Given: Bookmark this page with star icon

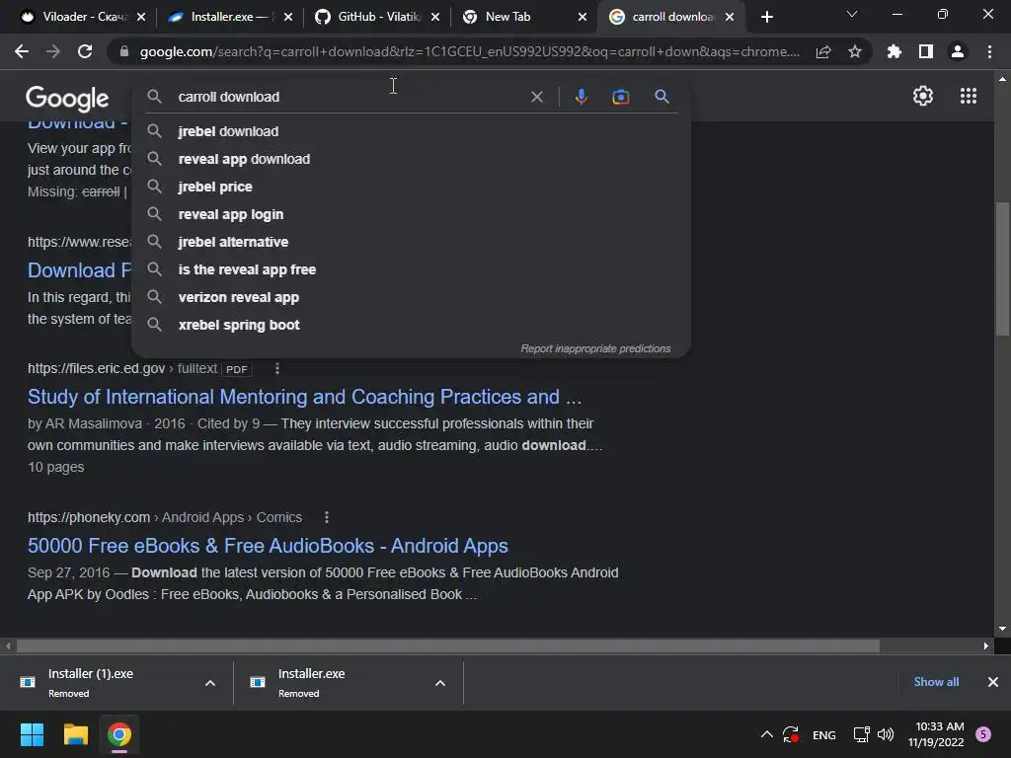Looking at the screenshot, I should point(855,51).
